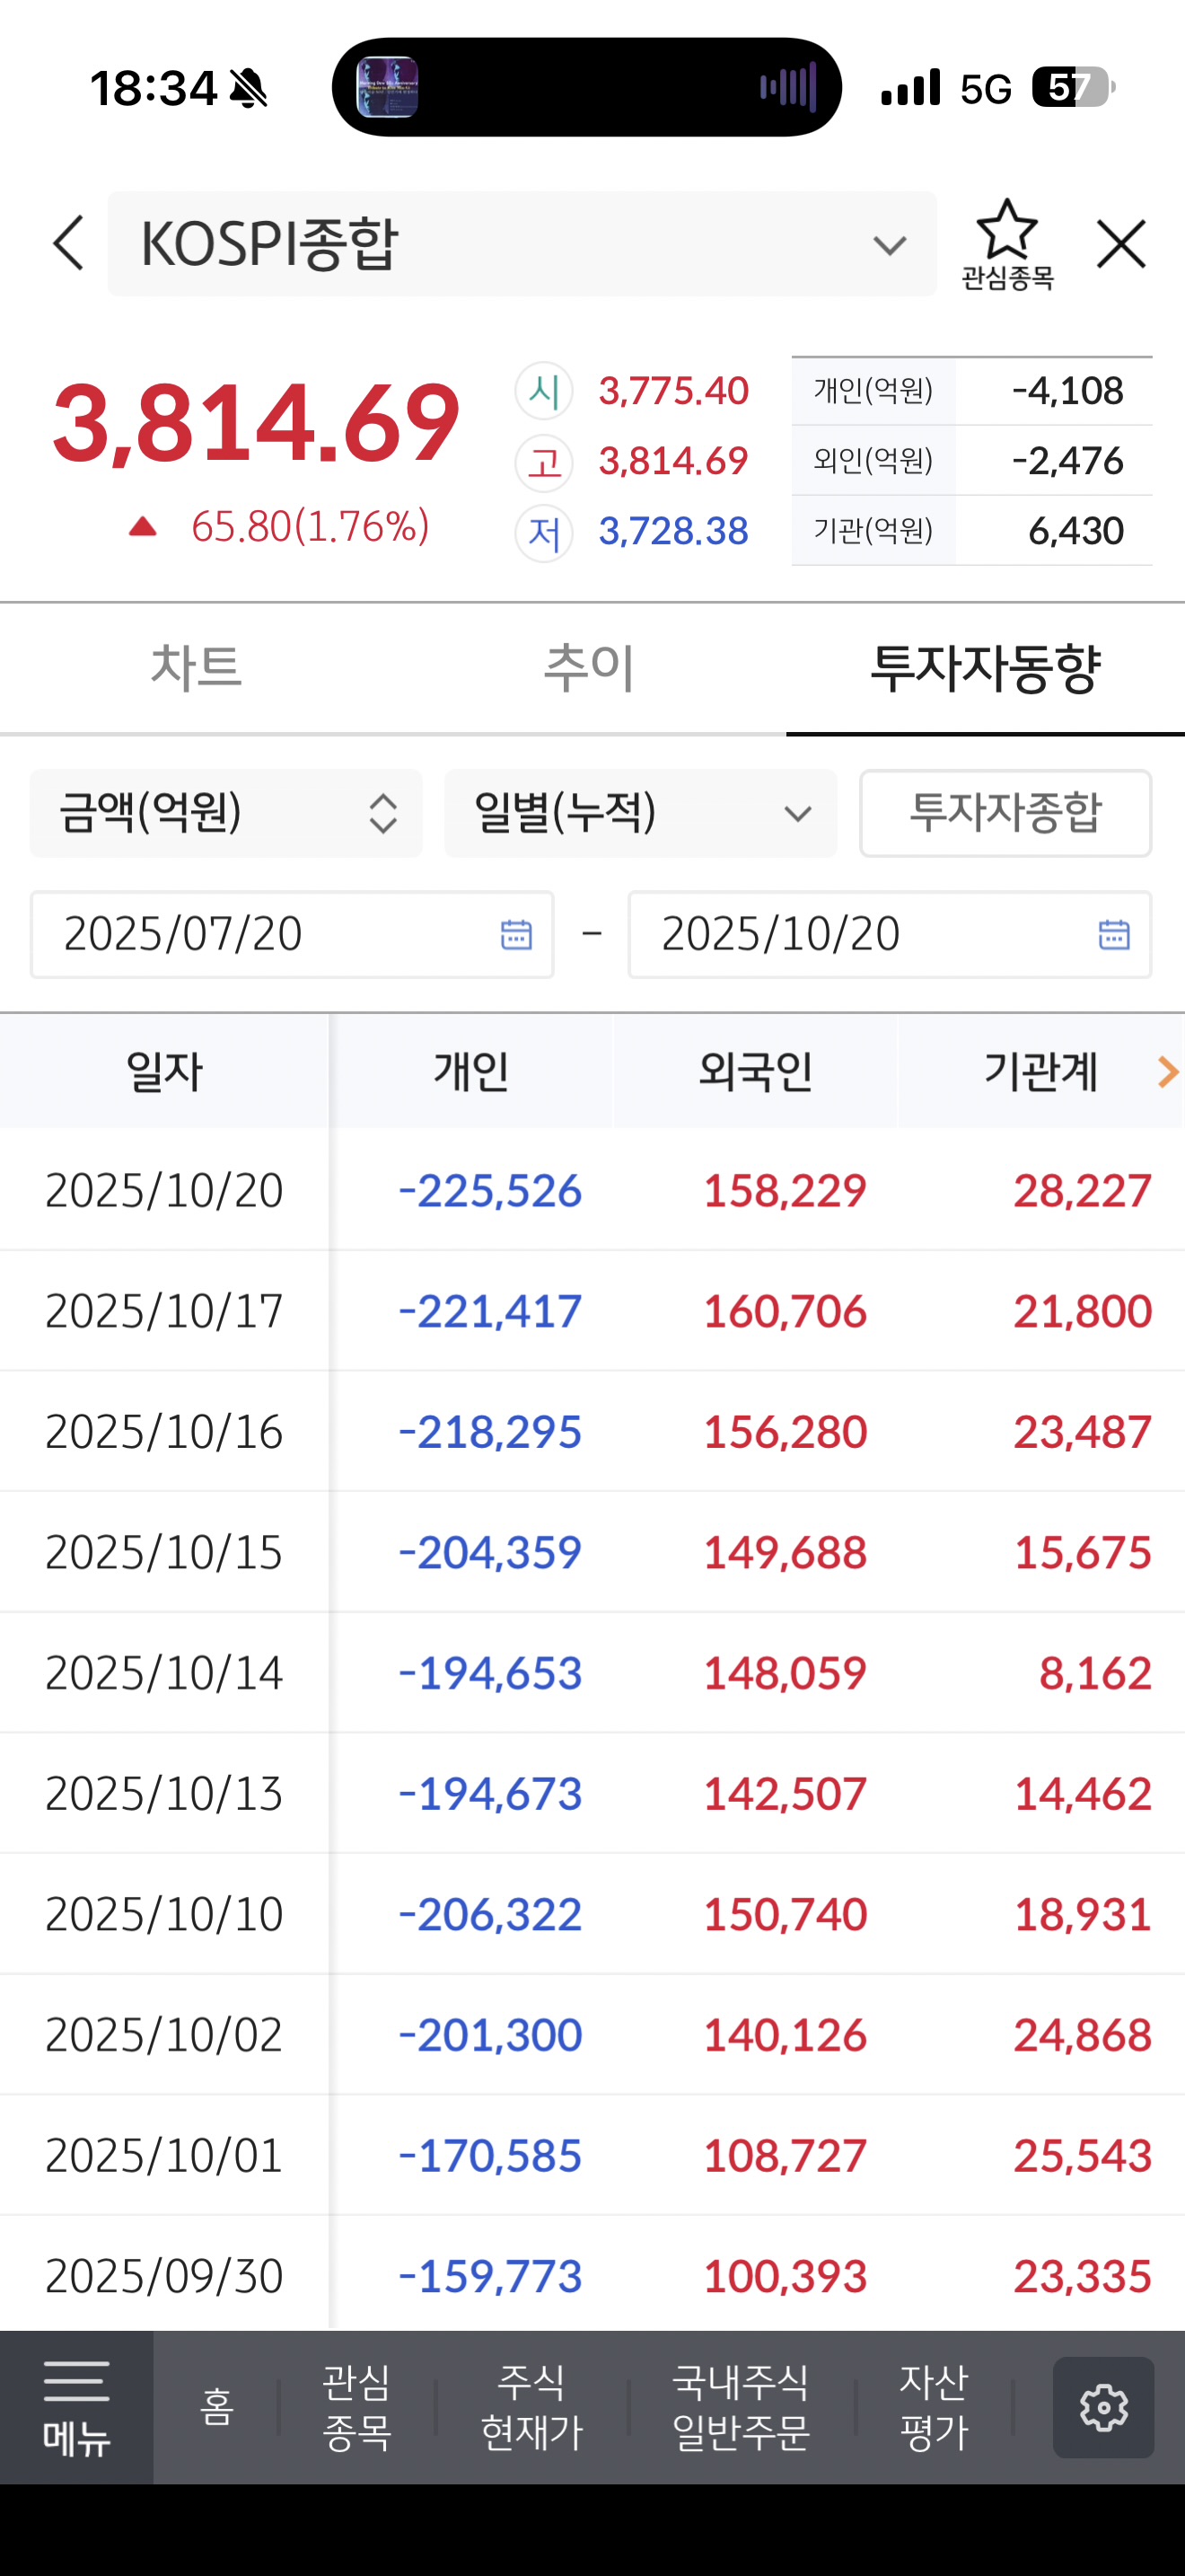Select the 2025/10/17 data row
The image size is (1185, 2576).
coord(592,1311)
